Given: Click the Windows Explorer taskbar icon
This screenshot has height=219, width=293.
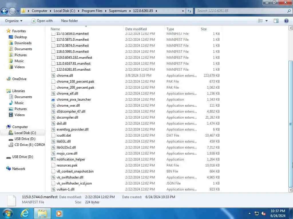Looking at the screenshot, I should click(x=42, y=213).
